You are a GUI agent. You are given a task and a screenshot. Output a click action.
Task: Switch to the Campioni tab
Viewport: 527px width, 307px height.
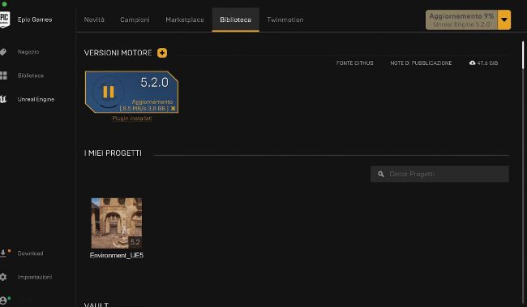[135, 19]
